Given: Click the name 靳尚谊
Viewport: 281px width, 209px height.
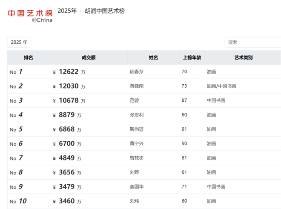Looking at the screenshot, I should pyautogui.click(x=137, y=129).
